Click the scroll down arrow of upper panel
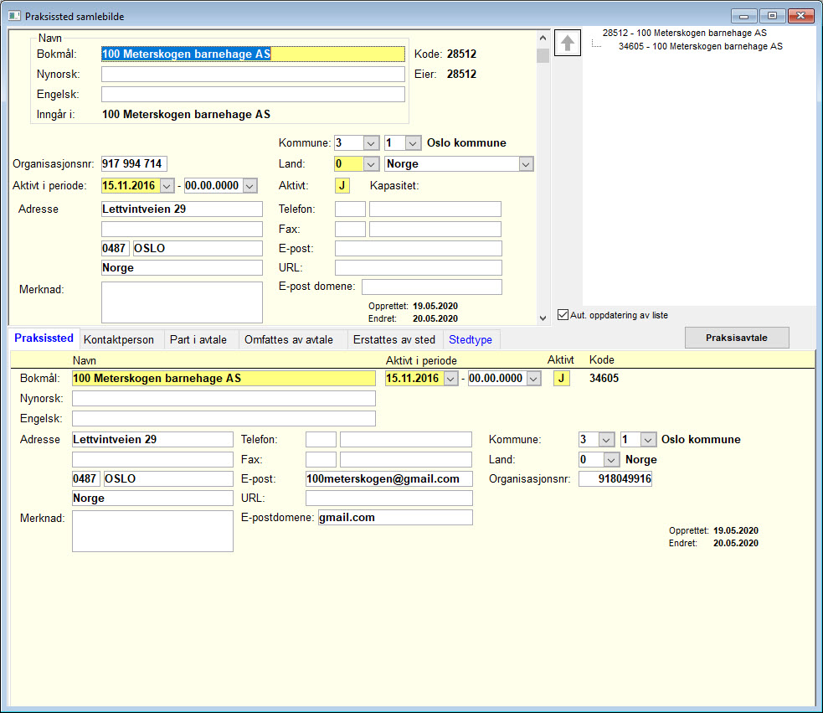The image size is (823, 713). coord(543,318)
